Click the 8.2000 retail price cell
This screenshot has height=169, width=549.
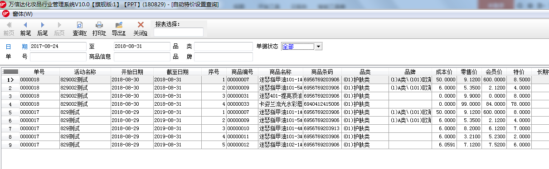[469, 128]
